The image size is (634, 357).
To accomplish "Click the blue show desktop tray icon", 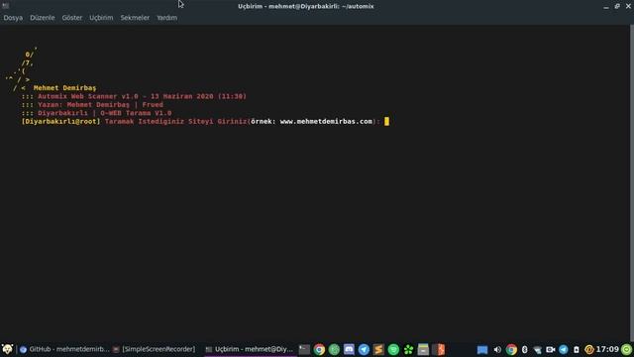I will pyautogui.click(x=482, y=349).
